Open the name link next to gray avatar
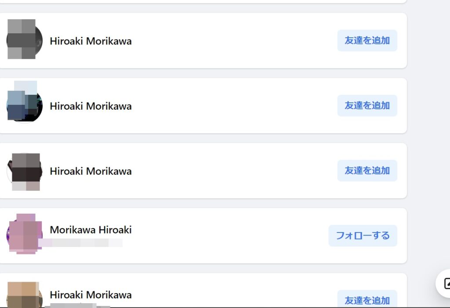Viewport: 450px width, 308px height. (91, 41)
